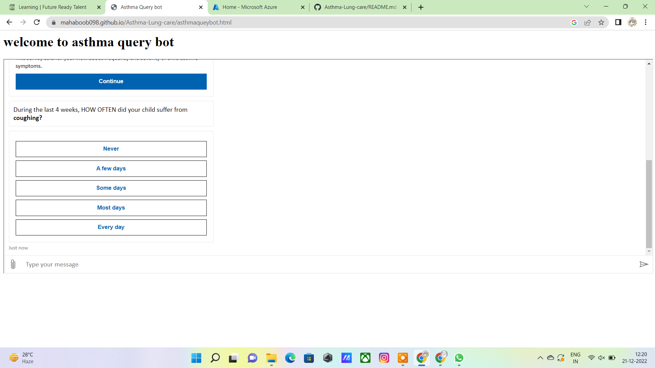Reload the page with refresh icon
Viewport: 655px width, 368px height.
tap(37, 22)
